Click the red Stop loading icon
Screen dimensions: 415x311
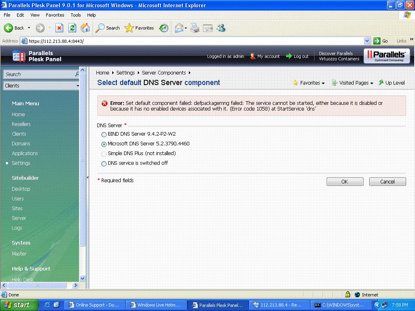point(59,28)
